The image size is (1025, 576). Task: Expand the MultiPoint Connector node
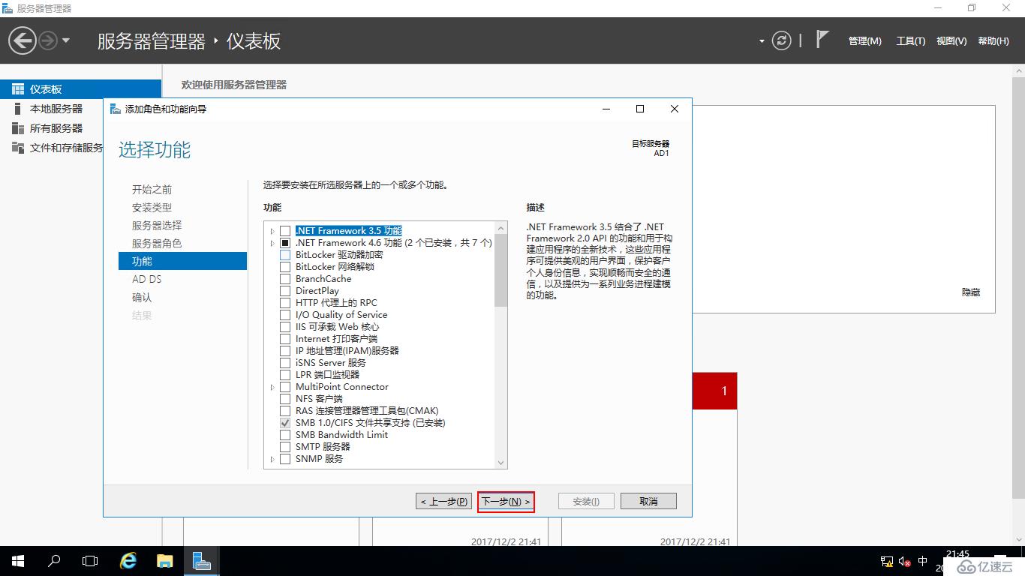[x=272, y=387]
